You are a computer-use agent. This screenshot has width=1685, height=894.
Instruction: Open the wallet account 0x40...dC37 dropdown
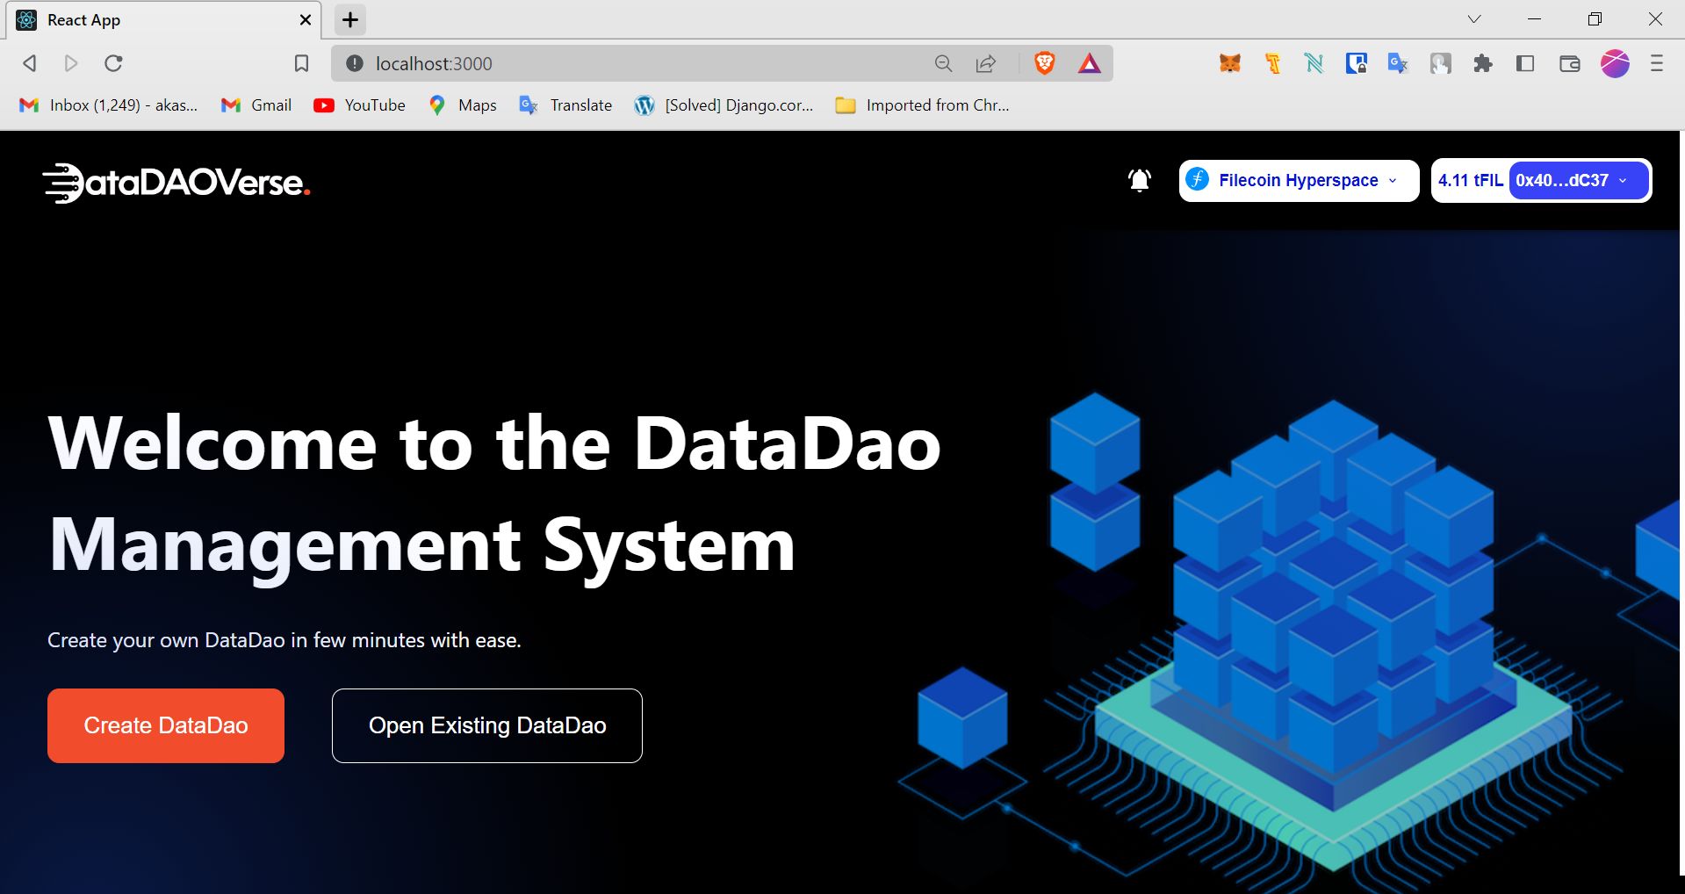[1578, 181]
